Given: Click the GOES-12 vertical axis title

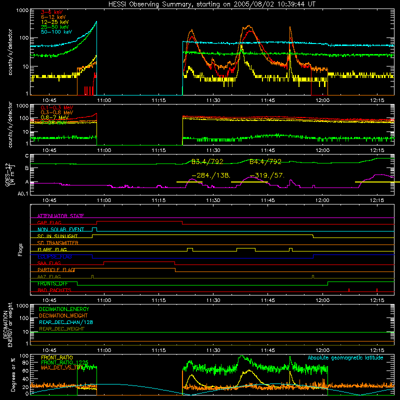Looking at the screenshot, I should pos(9,175).
